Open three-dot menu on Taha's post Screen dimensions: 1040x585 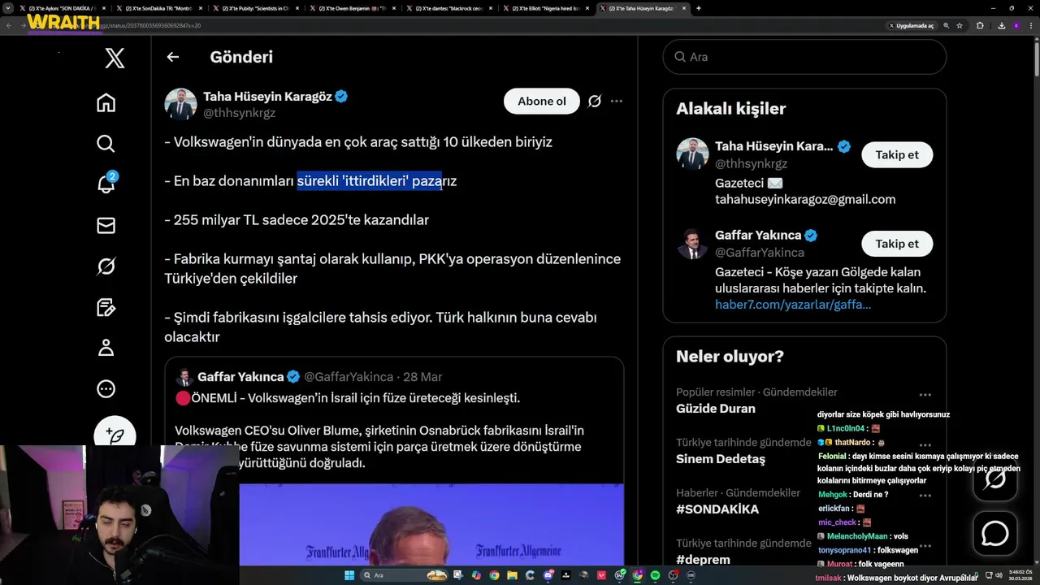(617, 101)
